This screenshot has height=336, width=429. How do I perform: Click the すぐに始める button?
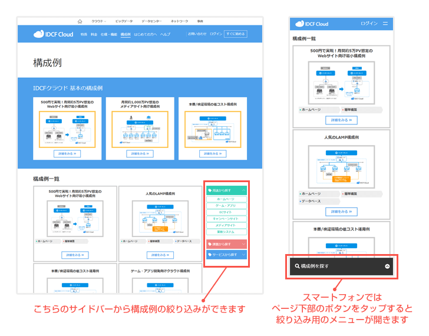[236, 34]
